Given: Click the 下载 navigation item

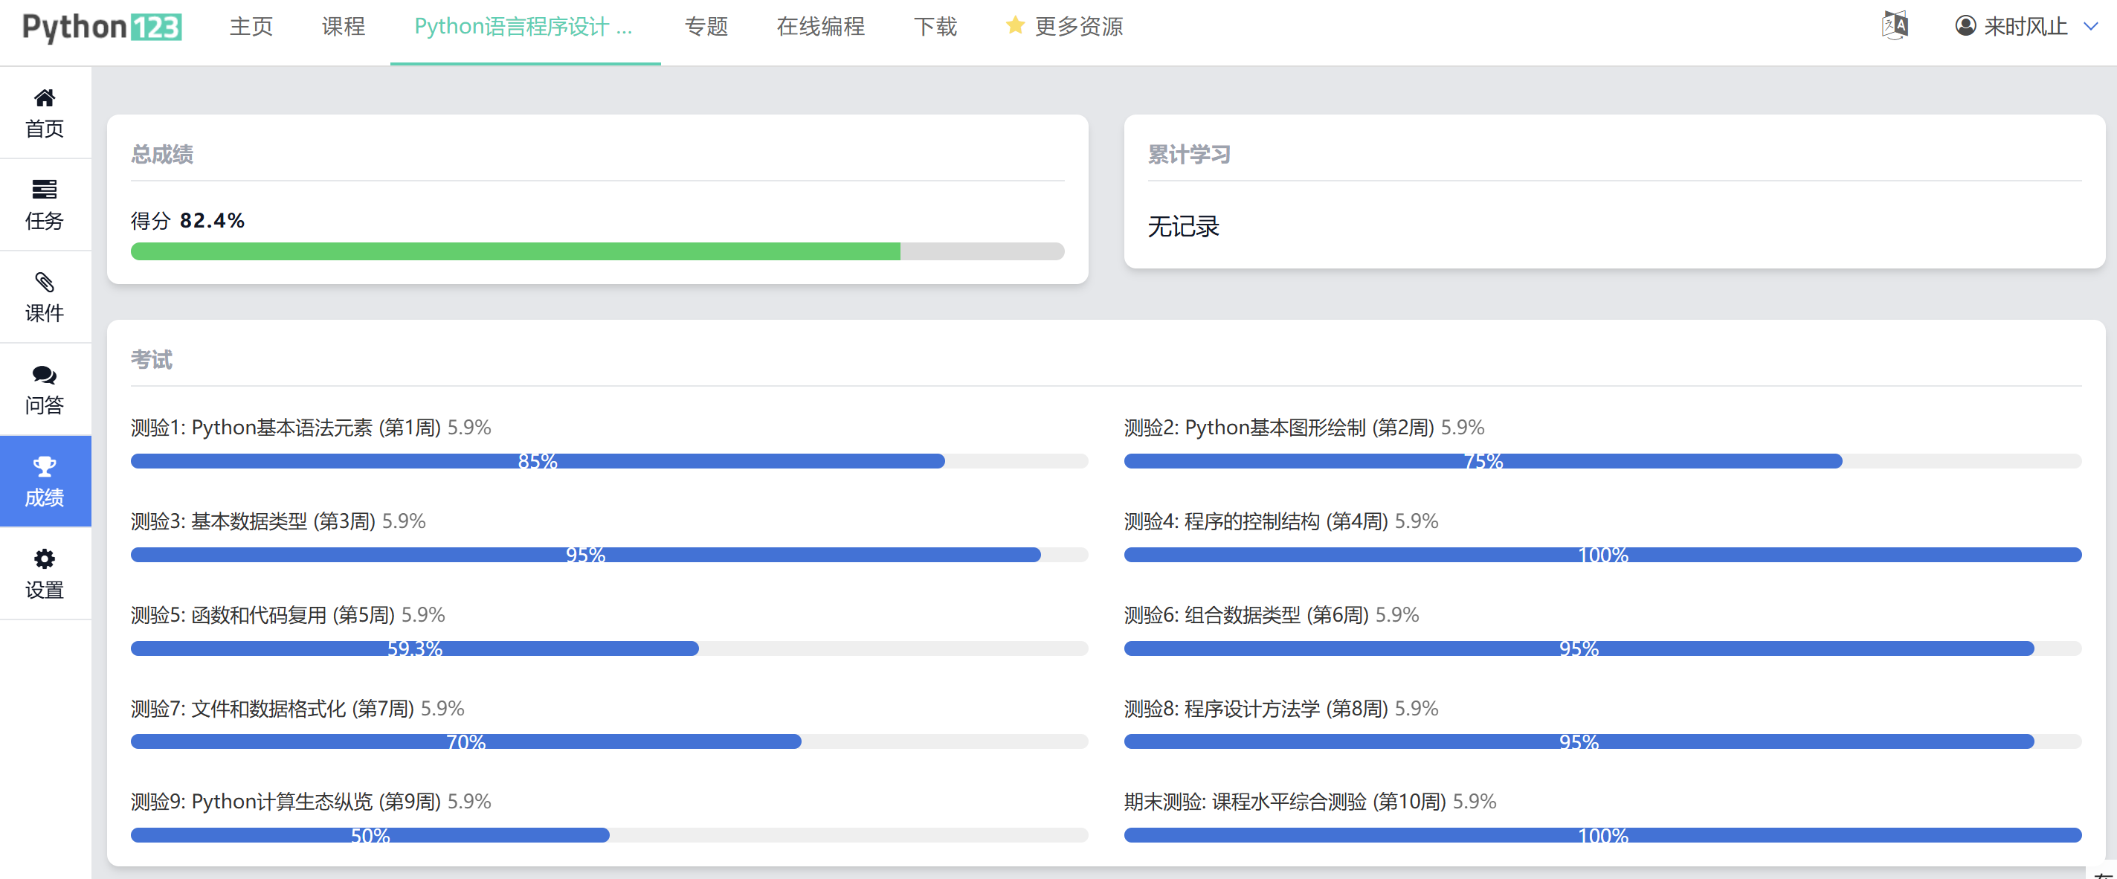Looking at the screenshot, I should tap(935, 26).
